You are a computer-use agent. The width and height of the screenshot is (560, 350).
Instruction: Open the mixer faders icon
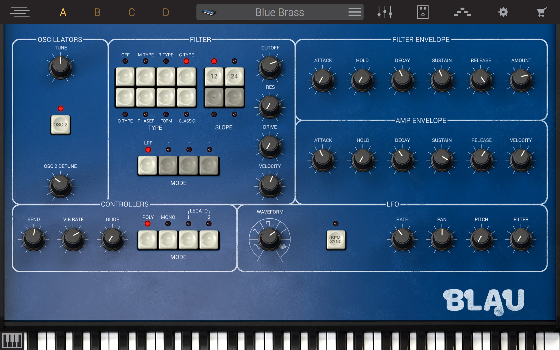click(x=384, y=12)
